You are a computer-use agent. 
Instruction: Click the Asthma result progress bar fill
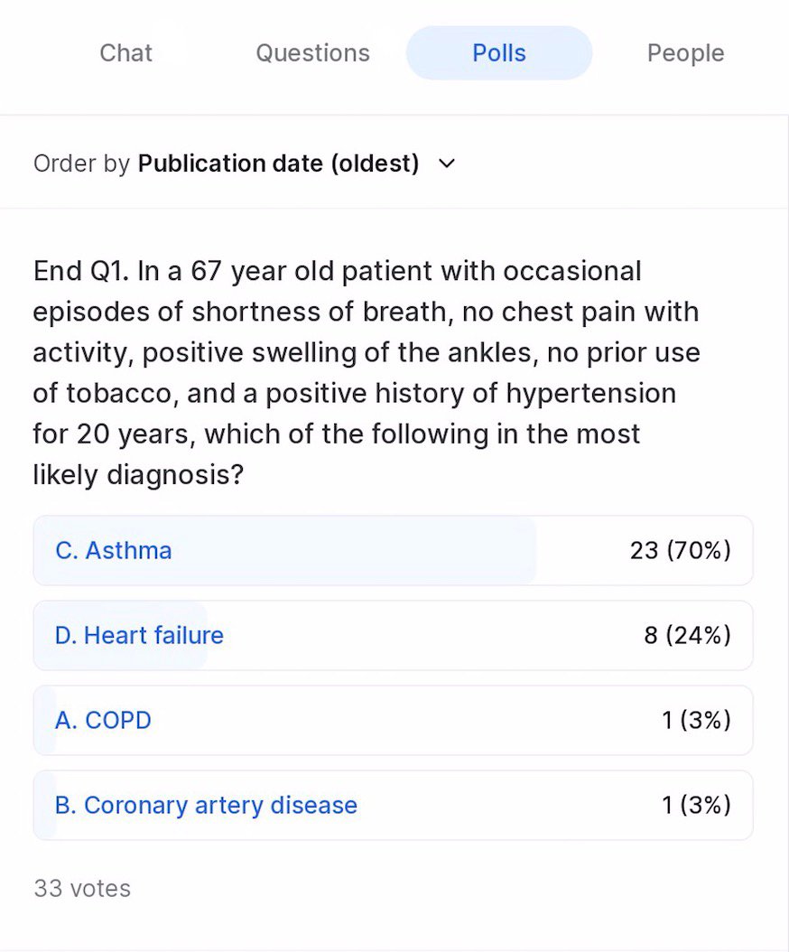pyautogui.click(x=361, y=551)
